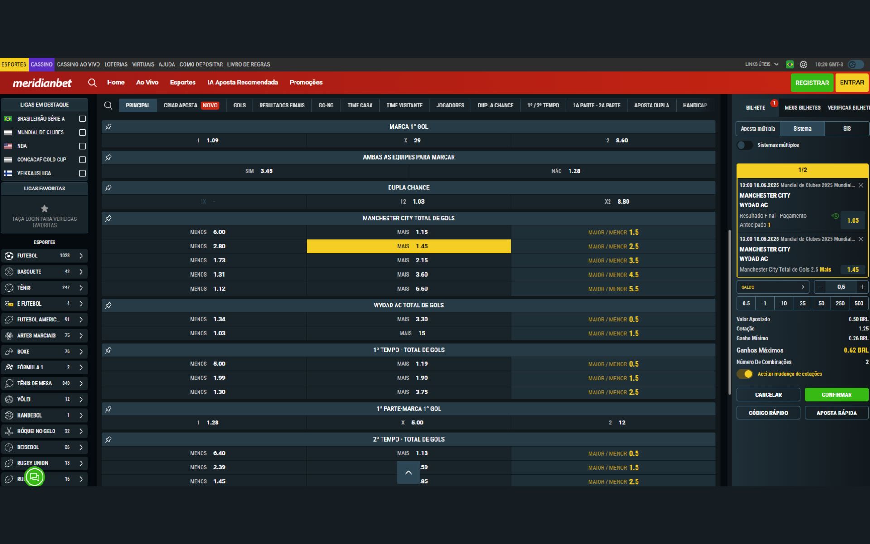The height and width of the screenshot is (544, 870).
Task: Switch to the CASSINO menu item
Action: pyautogui.click(x=41, y=64)
